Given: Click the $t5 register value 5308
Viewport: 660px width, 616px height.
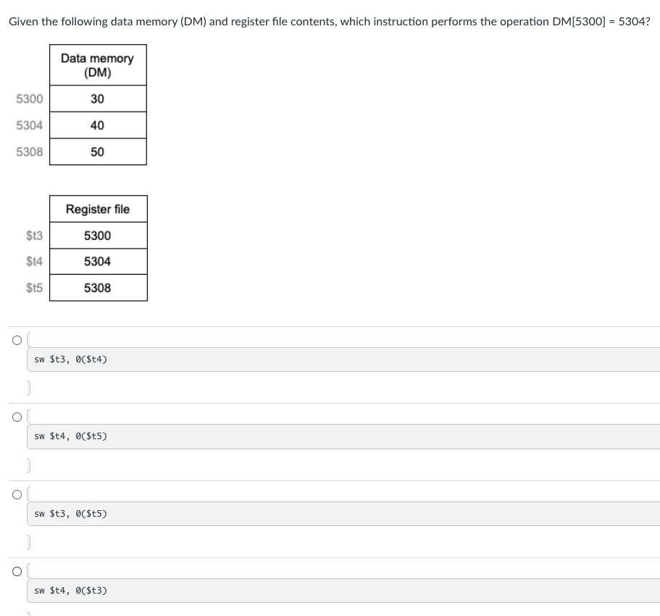Looking at the screenshot, I should [x=98, y=288].
